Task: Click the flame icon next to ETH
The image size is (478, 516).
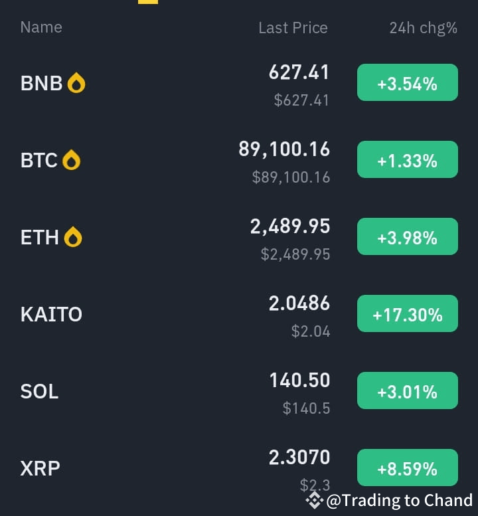Action: 73,237
